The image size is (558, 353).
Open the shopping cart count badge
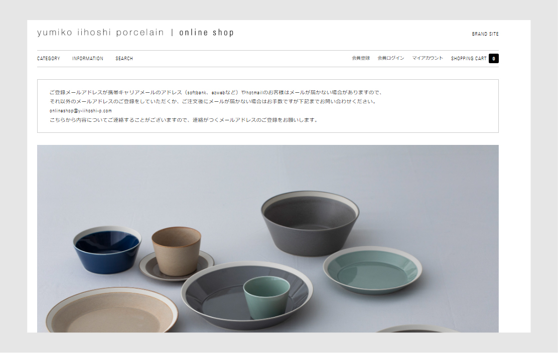(493, 59)
